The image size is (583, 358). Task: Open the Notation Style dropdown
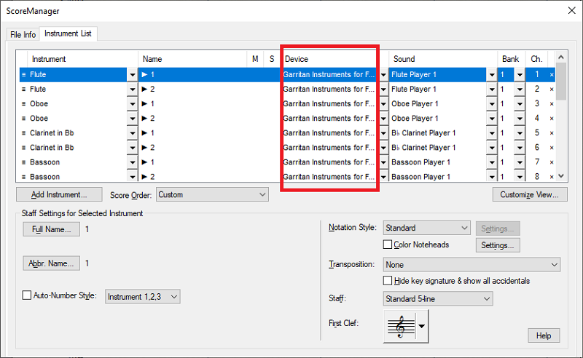(426, 228)
